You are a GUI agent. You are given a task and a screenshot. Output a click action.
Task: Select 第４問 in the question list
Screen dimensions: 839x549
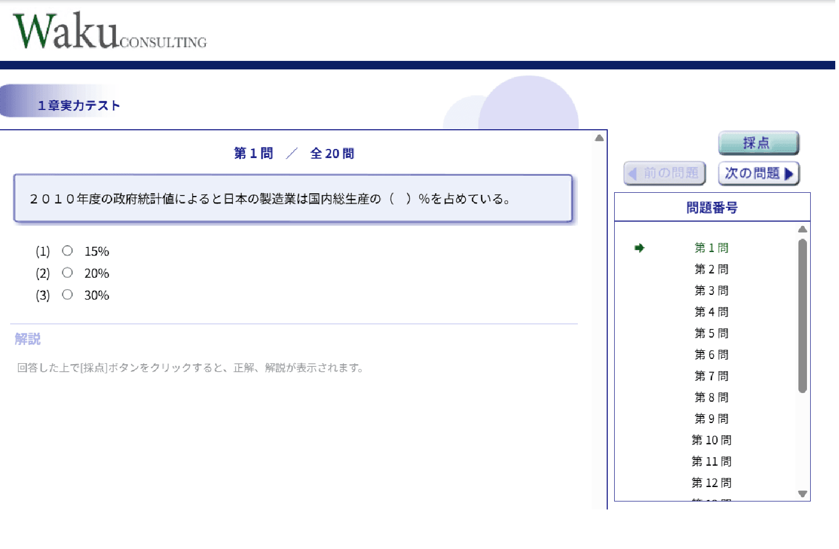tap(711, 312)
